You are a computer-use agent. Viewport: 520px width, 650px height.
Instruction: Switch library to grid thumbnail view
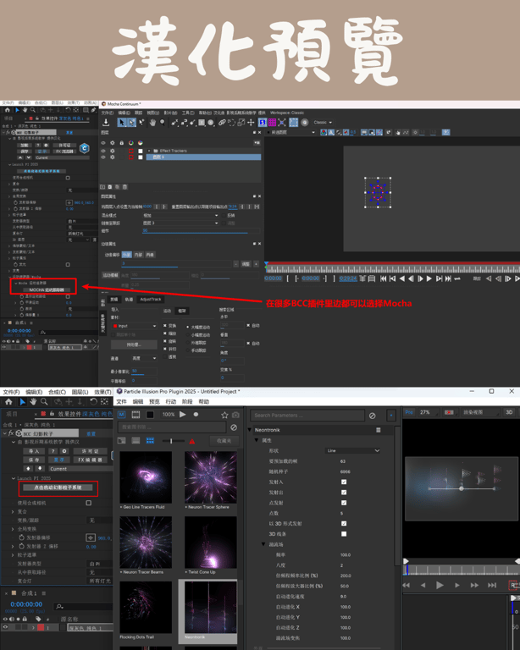[x=150, y=440]
